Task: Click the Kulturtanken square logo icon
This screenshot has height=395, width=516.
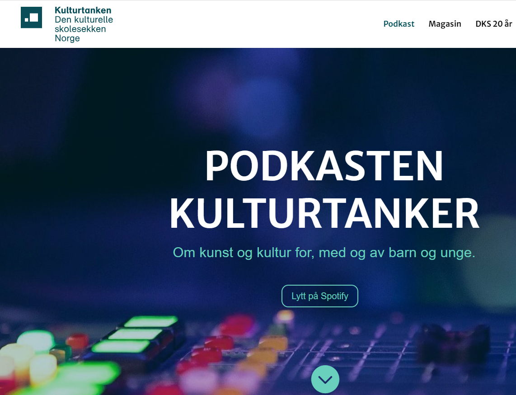Action: click(x=31, y=18)
